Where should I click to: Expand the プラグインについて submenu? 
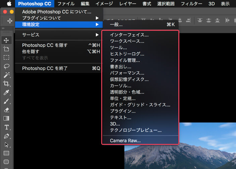(59, 18)
